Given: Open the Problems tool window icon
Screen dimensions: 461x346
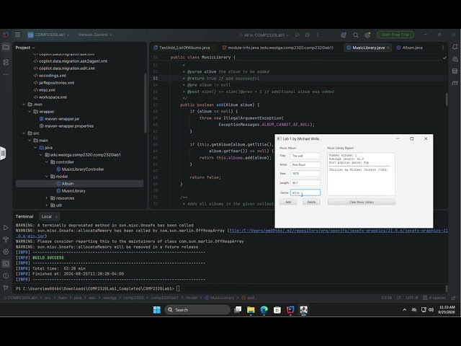Looking at the screenshot, I should point(6,275).
